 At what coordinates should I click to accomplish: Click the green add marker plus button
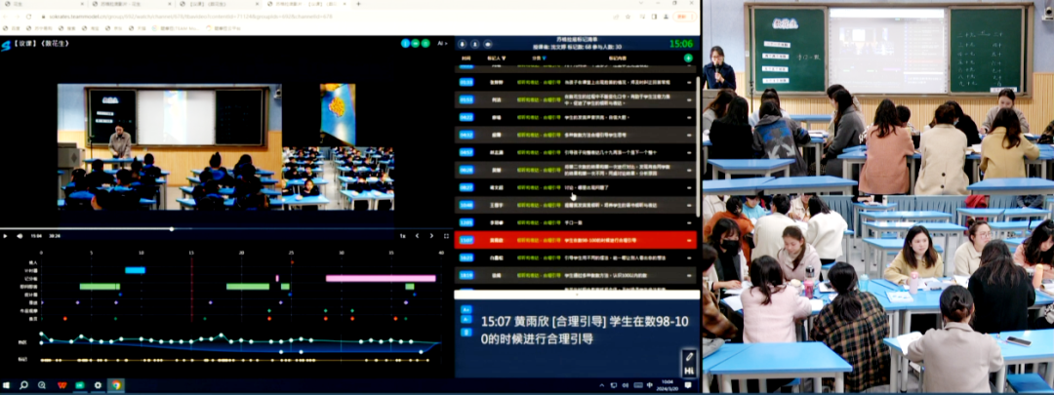688,59
